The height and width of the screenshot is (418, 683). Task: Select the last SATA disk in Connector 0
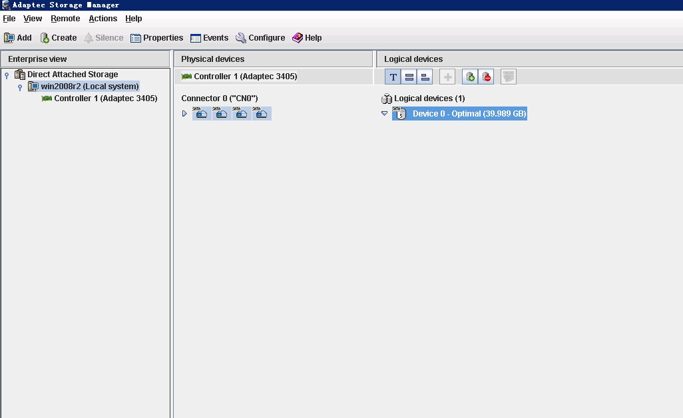pyautogui.click(x=262, y=114)
